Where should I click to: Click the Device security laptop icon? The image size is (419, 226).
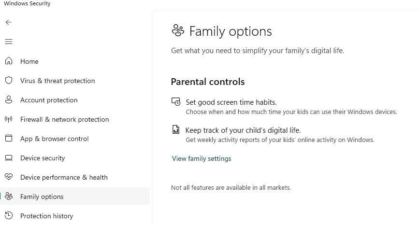click(x=9, y=158)
